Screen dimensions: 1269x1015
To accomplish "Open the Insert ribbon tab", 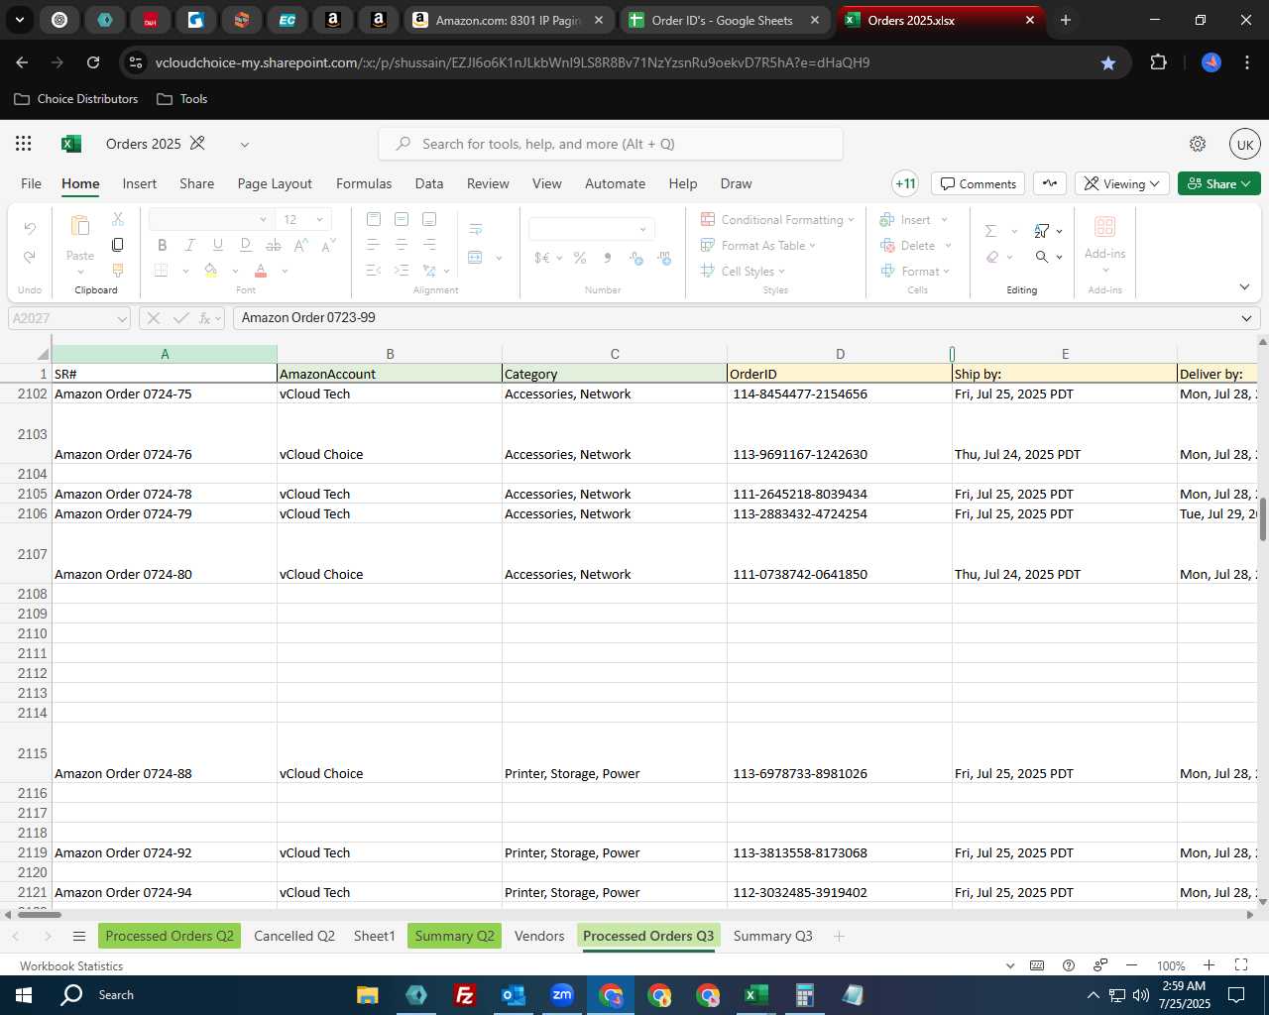I will pos(140,183).
